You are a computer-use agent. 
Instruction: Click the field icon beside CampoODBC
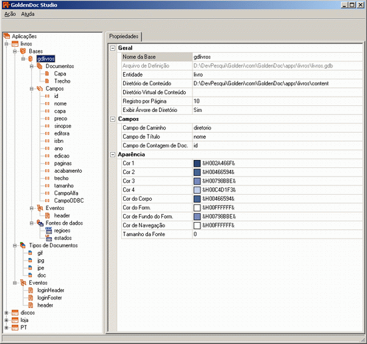[47, 201]
